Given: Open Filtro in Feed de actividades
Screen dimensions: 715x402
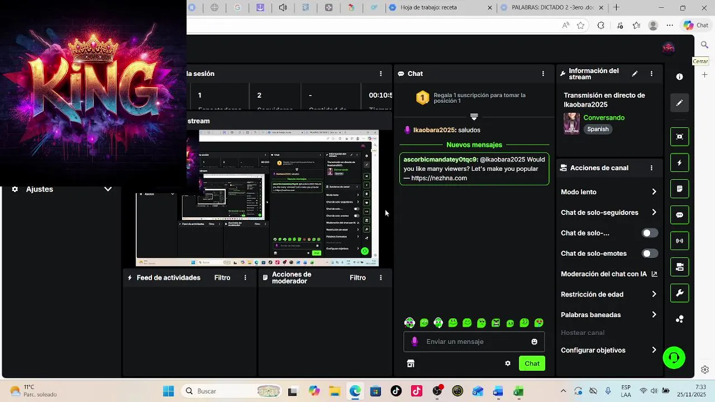Looking at the screenshot, I should (222, 277).
